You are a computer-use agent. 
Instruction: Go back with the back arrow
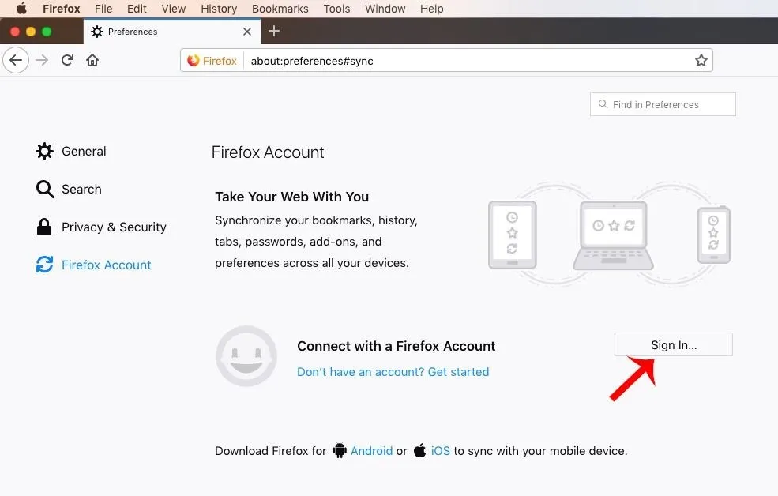pos(16,60)
